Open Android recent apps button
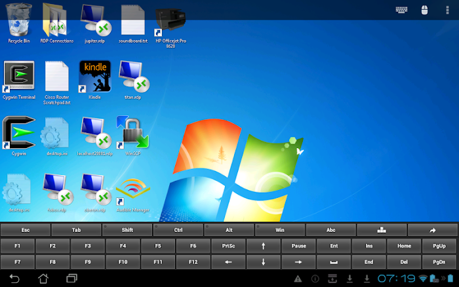 (71, 278)
